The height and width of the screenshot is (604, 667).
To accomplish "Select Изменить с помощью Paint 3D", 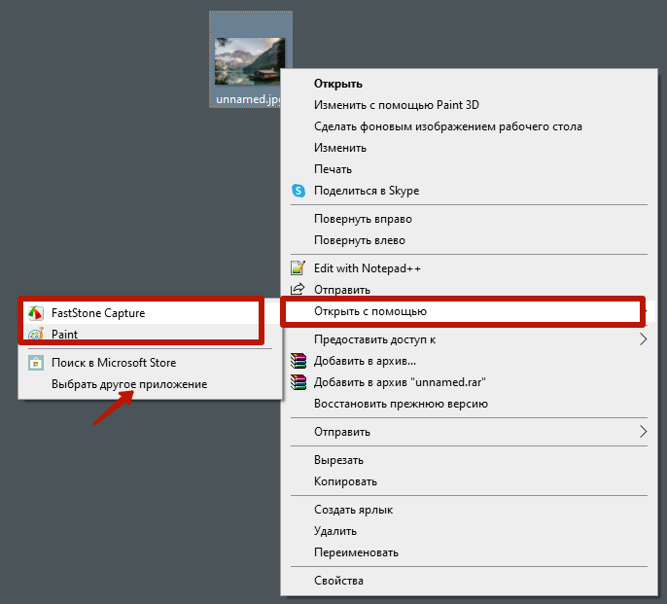I will [x=396, y=105].
